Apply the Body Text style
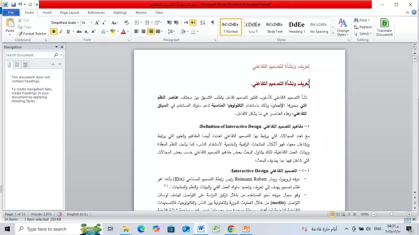Image resolution: width=419 pixels, height=235 pixels. tap(275, 27)
